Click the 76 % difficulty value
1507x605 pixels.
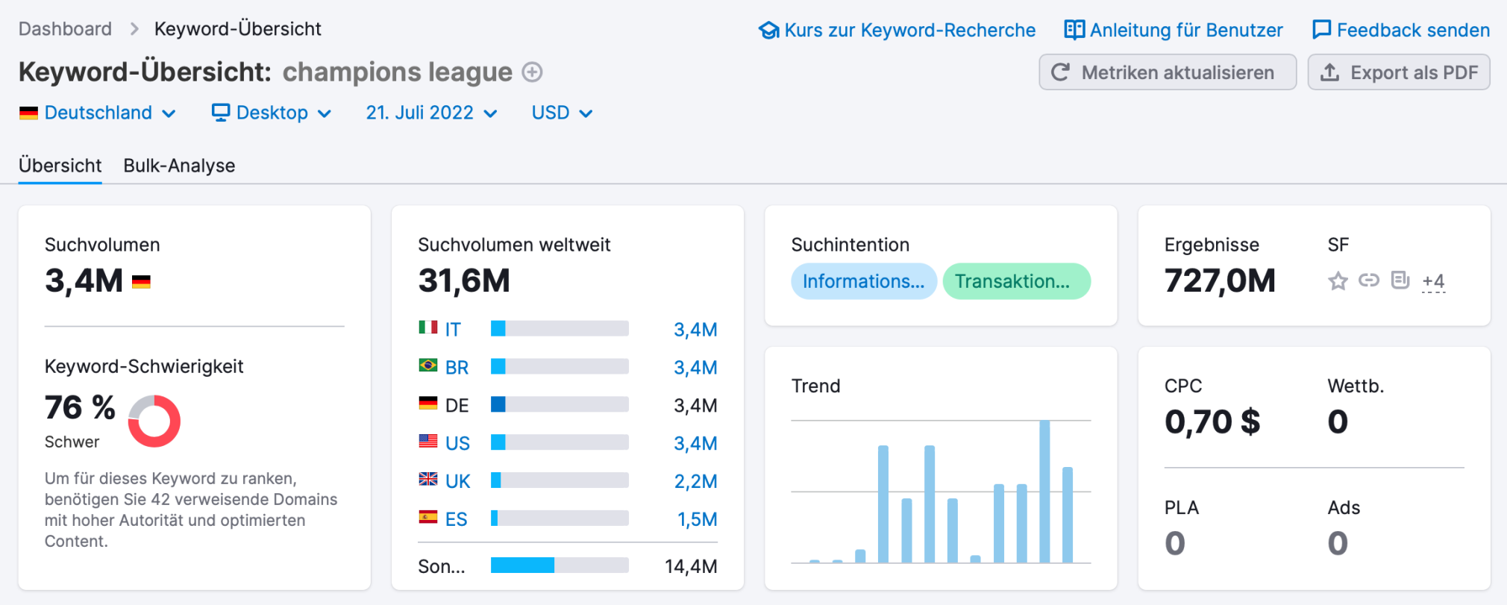pyautogui.click(x=80, y=408)
